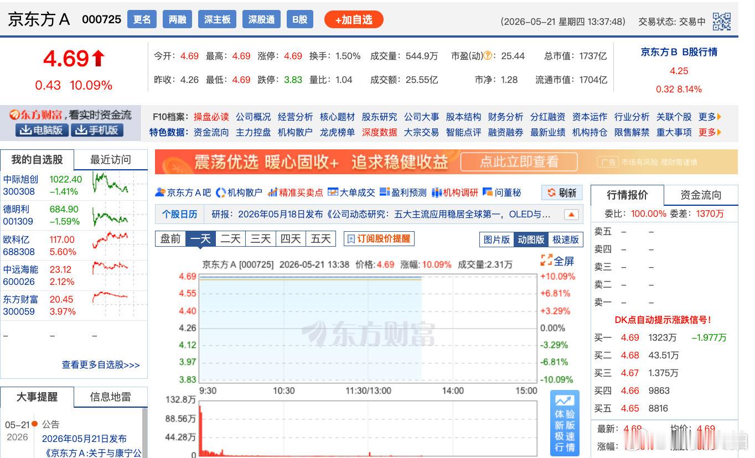
Task: Click 点此立即查看 banner button
Action: [x=519, y=162]
